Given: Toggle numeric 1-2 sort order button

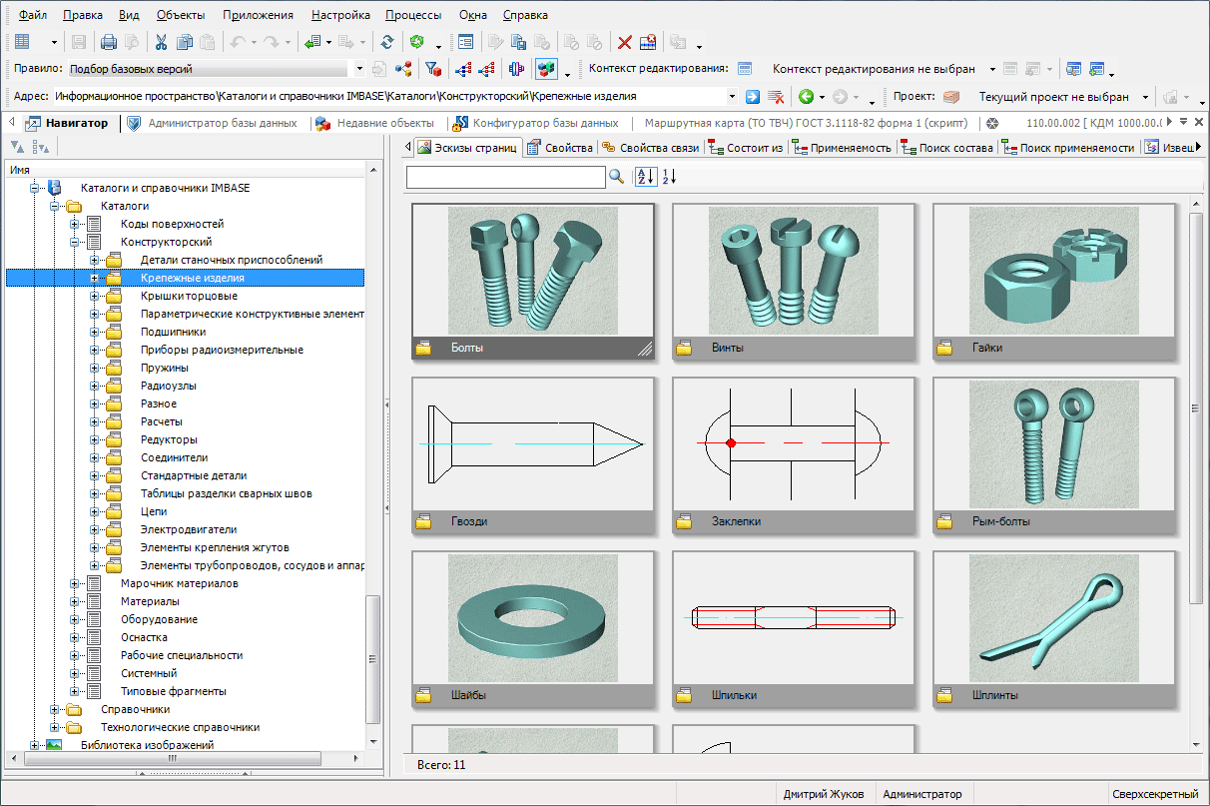Looking at the screenshot, I should [x=670, y=177].
